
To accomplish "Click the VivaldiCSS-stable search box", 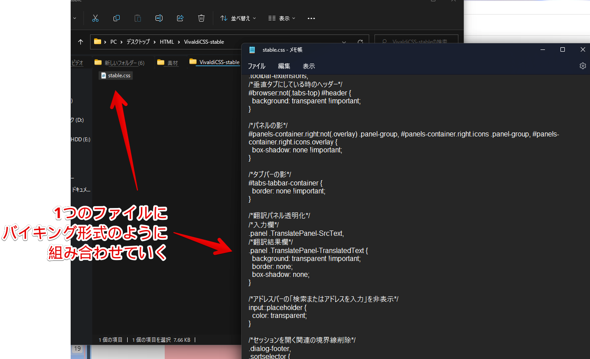I will coord(416,42).
